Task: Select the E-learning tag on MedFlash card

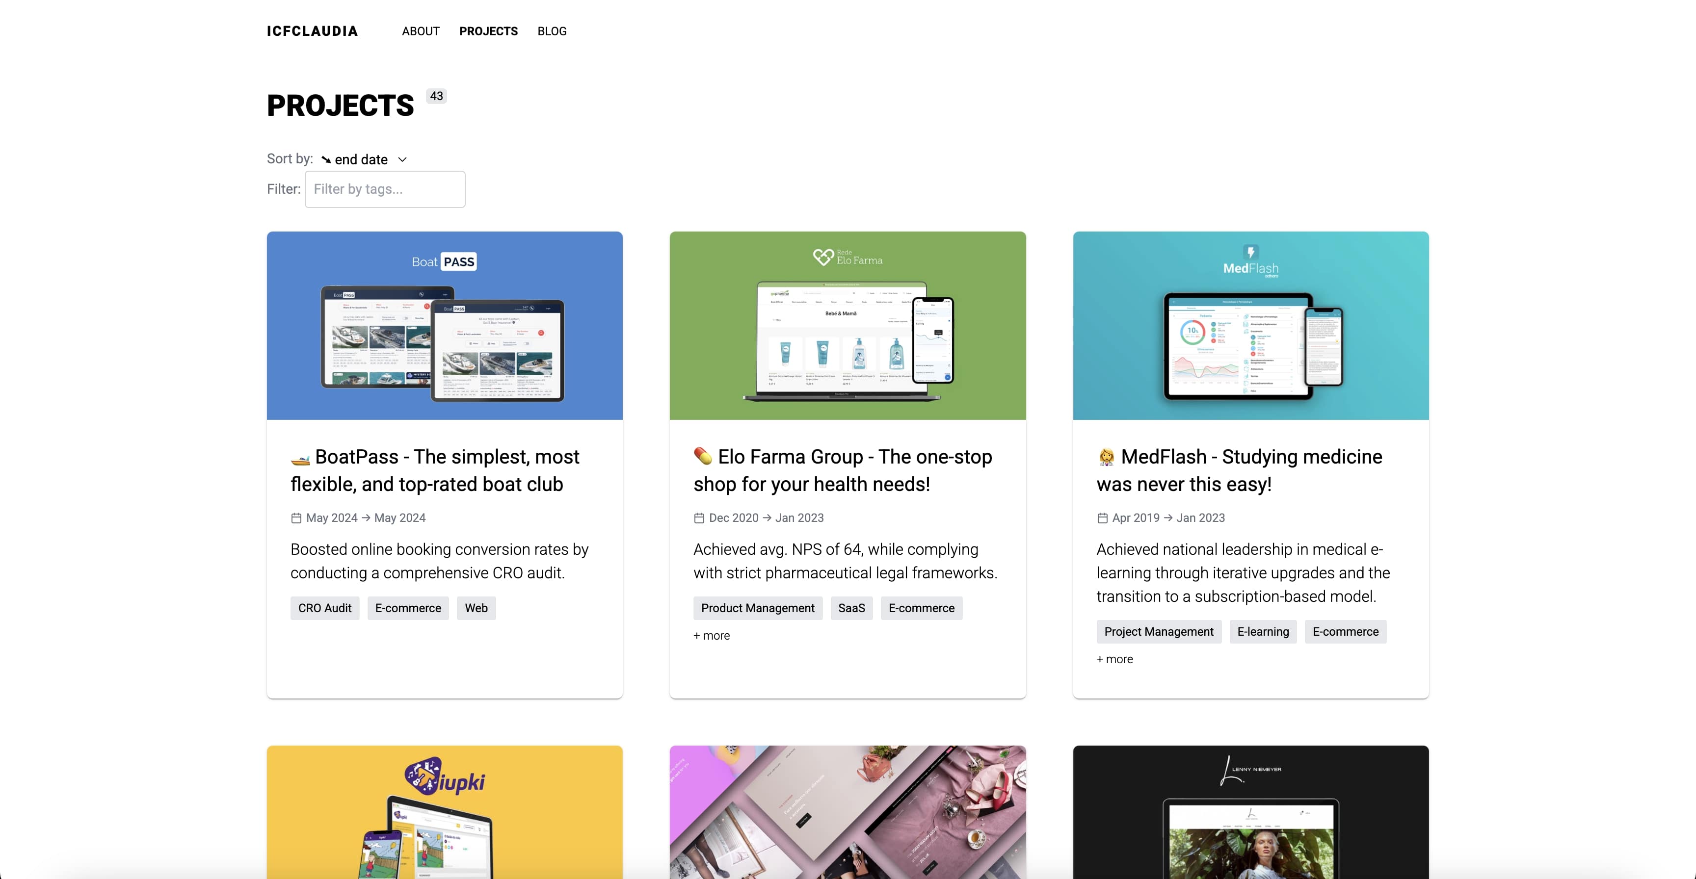Action: coord(1262,632)
